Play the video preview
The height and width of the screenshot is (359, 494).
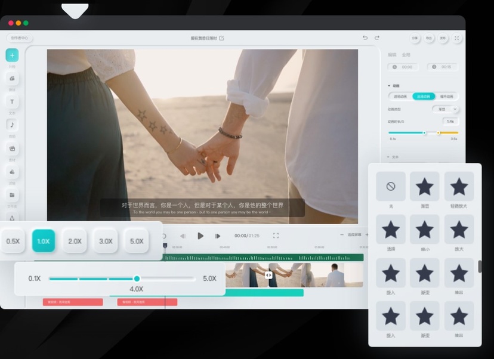[x=200, y=236]
